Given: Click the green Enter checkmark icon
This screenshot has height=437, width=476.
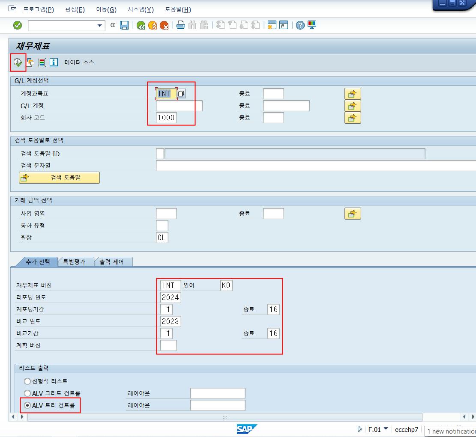Looking at the screenshot, I should pos(18,25).
